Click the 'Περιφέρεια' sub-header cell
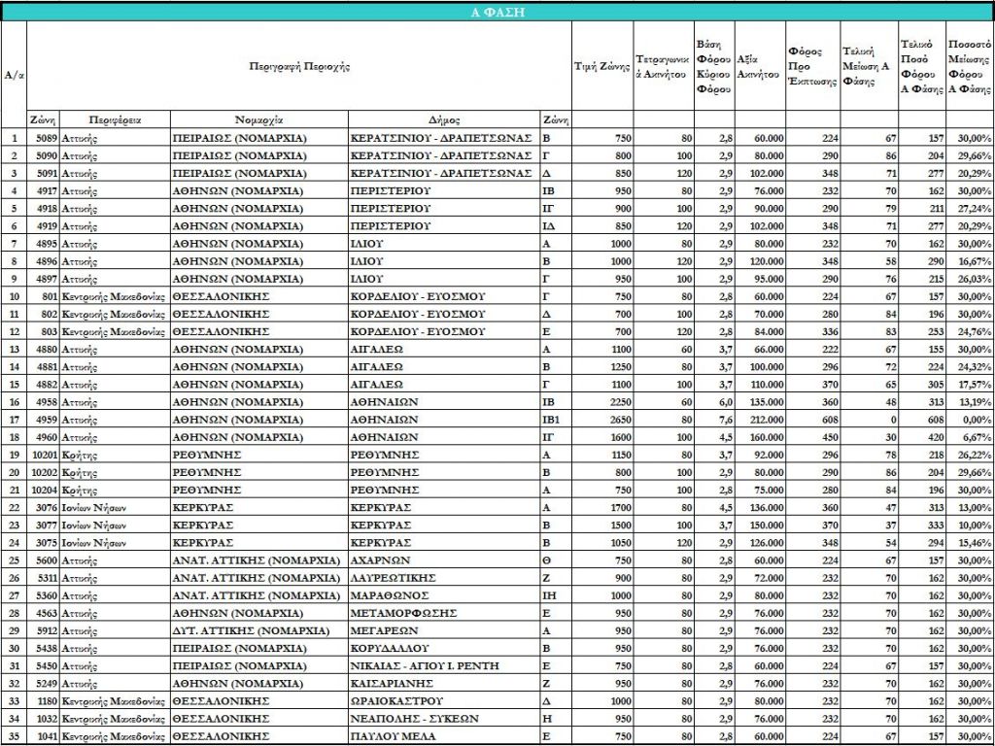 coord(115,120)
